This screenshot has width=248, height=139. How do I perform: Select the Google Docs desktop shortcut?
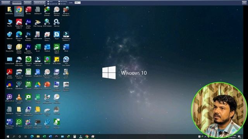click(x=38, y=73)
